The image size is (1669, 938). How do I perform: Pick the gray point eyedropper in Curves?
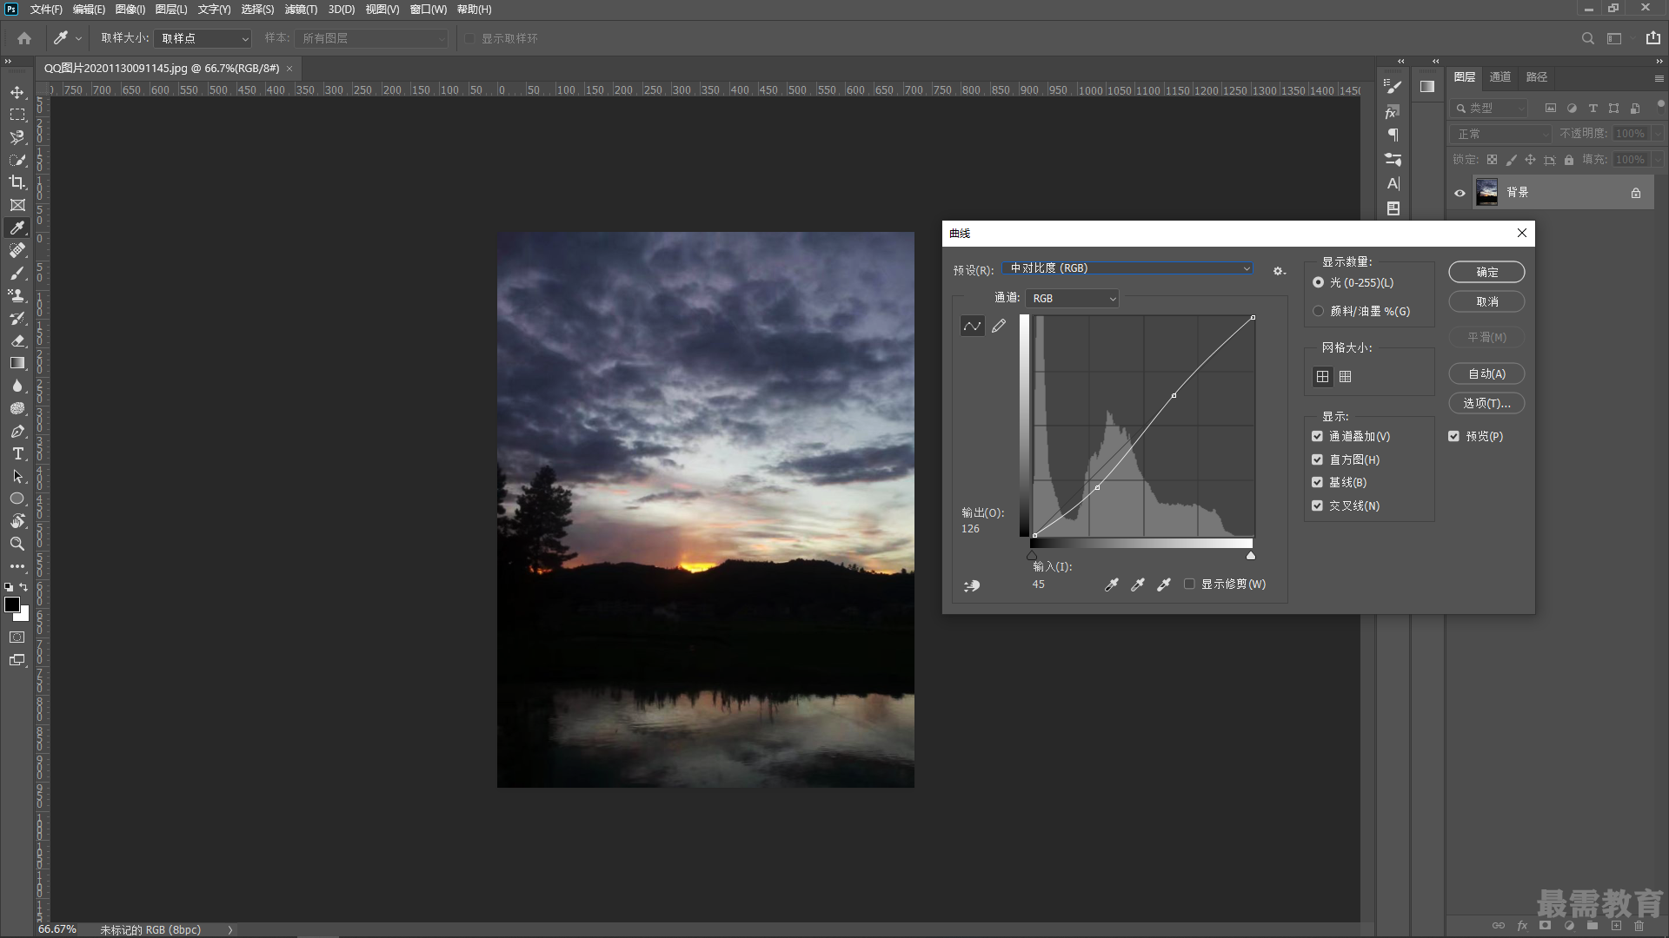[1137, 585]
